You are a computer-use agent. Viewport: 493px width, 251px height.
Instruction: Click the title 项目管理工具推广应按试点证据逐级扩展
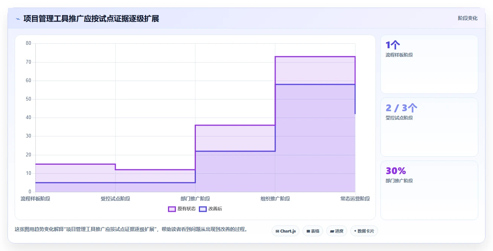pos(91,18)
